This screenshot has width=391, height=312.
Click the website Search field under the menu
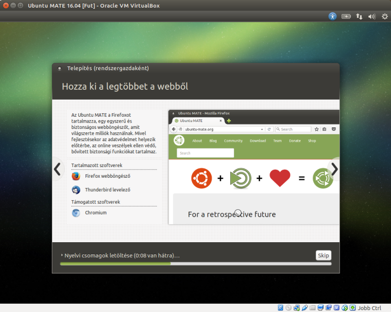coord(205,153)
